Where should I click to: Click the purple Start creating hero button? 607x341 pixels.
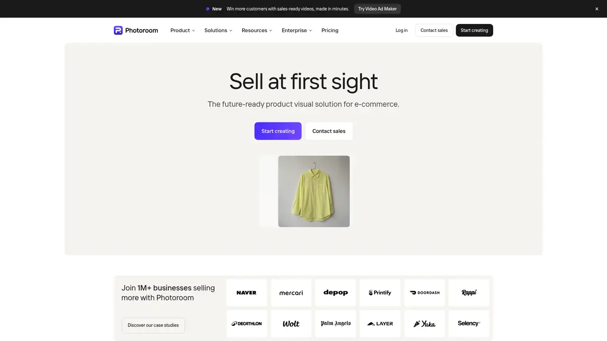click(x=278, y=131)
